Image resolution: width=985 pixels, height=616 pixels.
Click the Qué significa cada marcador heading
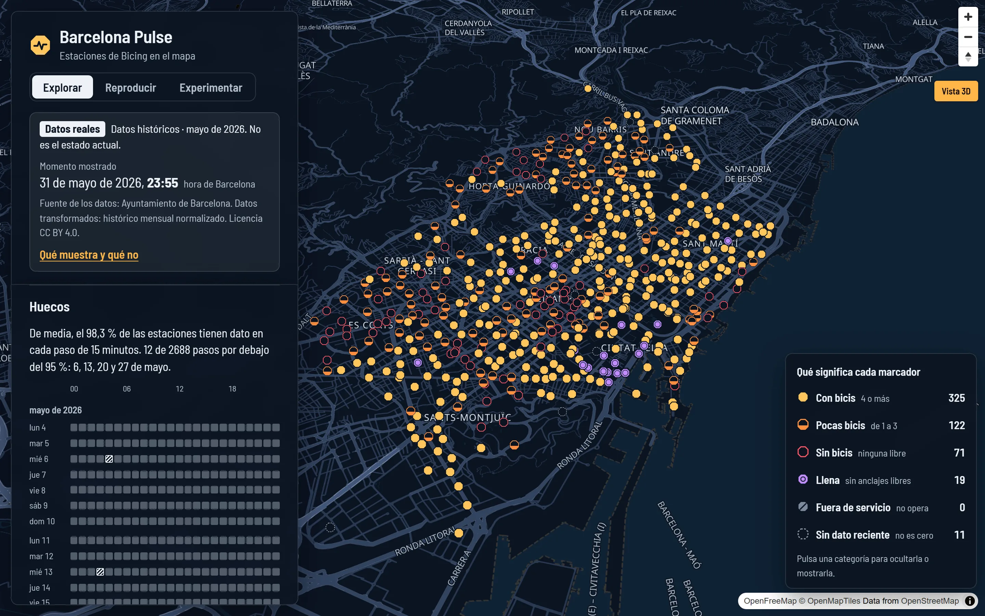click(858, 372)
